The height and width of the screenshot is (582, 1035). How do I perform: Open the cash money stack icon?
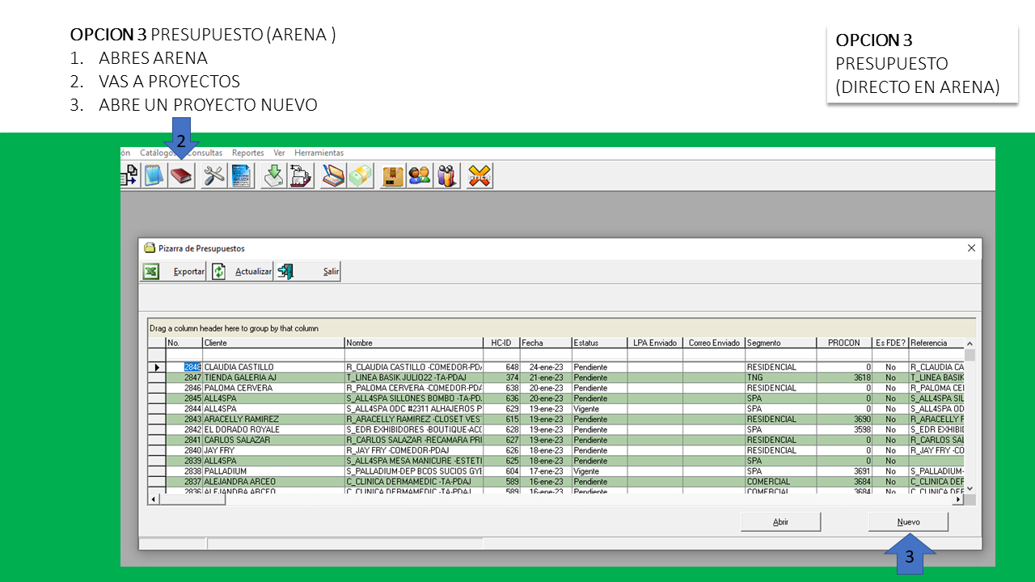click(361, 175)
